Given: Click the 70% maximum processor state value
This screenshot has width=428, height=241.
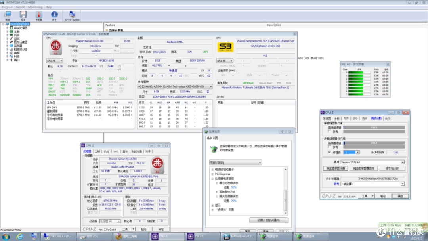Looking at the screenshot, I should point(234,201).
